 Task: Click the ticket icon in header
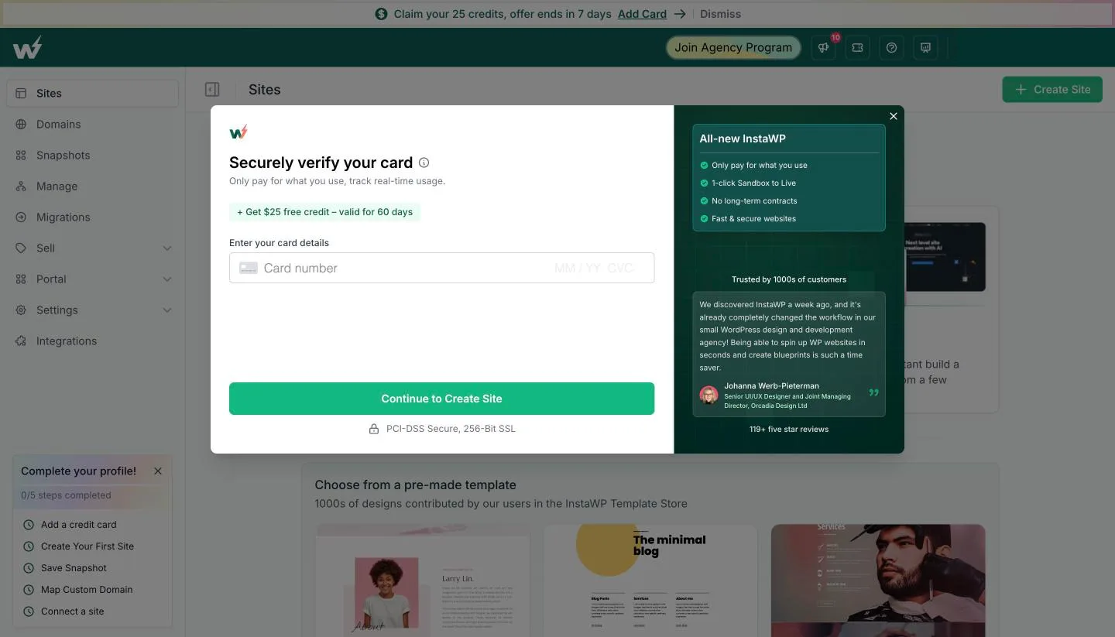pos(857,48)
